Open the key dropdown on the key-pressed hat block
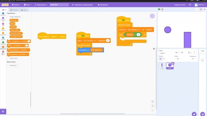This screenshot has height=116, width=207. [x=55, y=36]
